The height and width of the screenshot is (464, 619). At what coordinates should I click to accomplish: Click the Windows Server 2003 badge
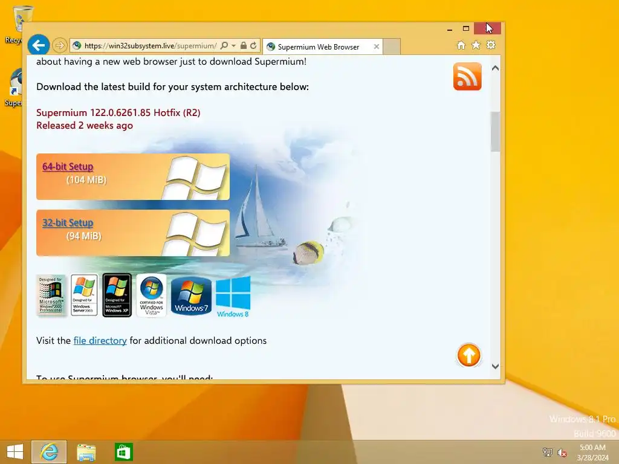coord(84,295)
